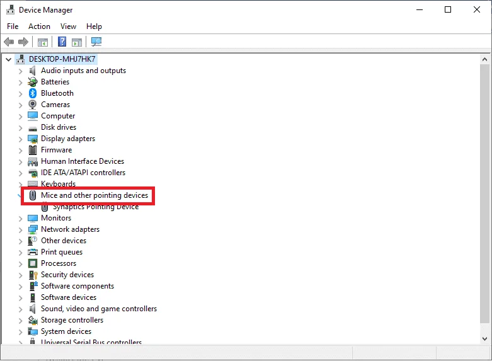The image size is (492, 361).
Task: Click the Audio inputs and outputs speaker icon
Action: (x=32, y=71)
